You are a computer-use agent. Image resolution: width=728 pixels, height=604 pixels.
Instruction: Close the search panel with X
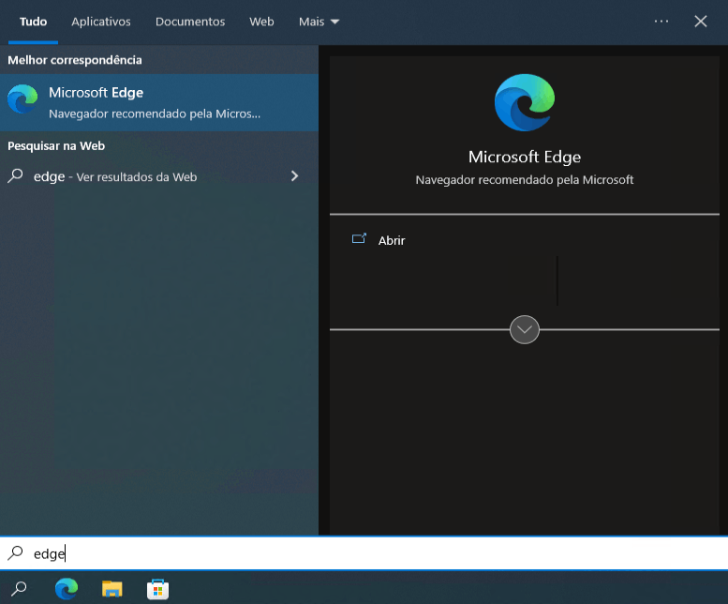(701, 22)
